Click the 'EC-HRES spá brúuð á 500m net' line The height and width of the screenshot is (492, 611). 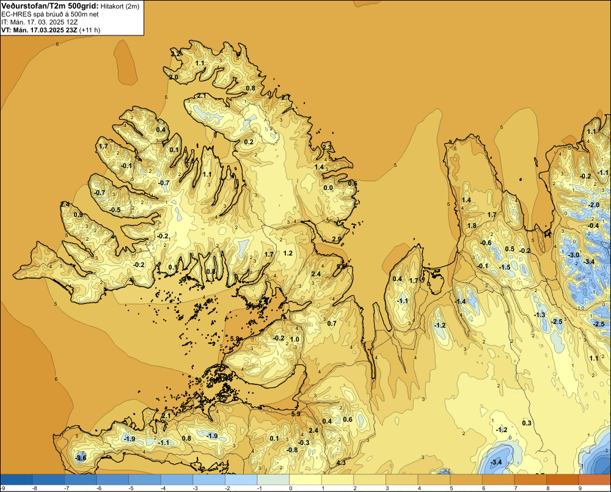(50, 14)
